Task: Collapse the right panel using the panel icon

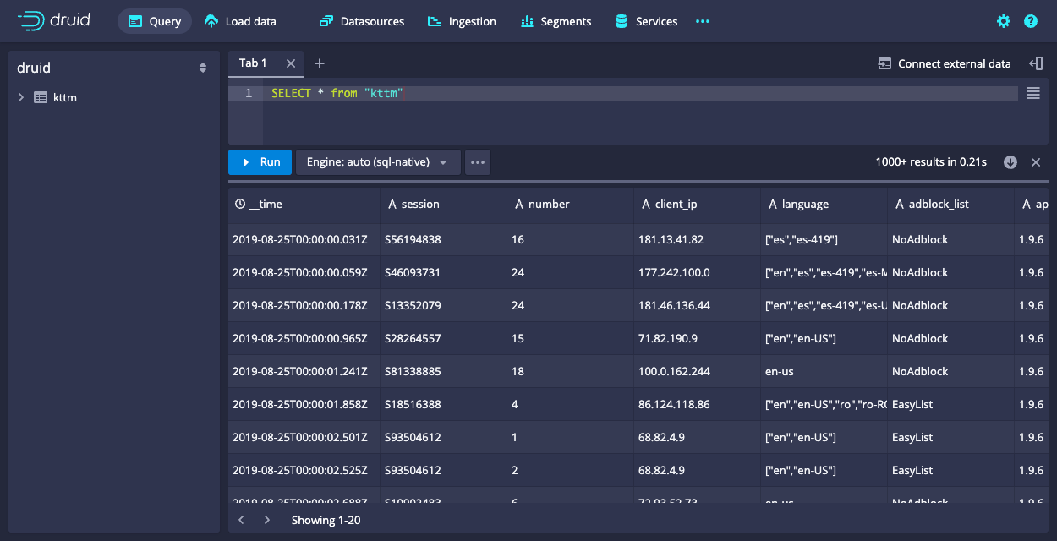Action: [1037, 63]
